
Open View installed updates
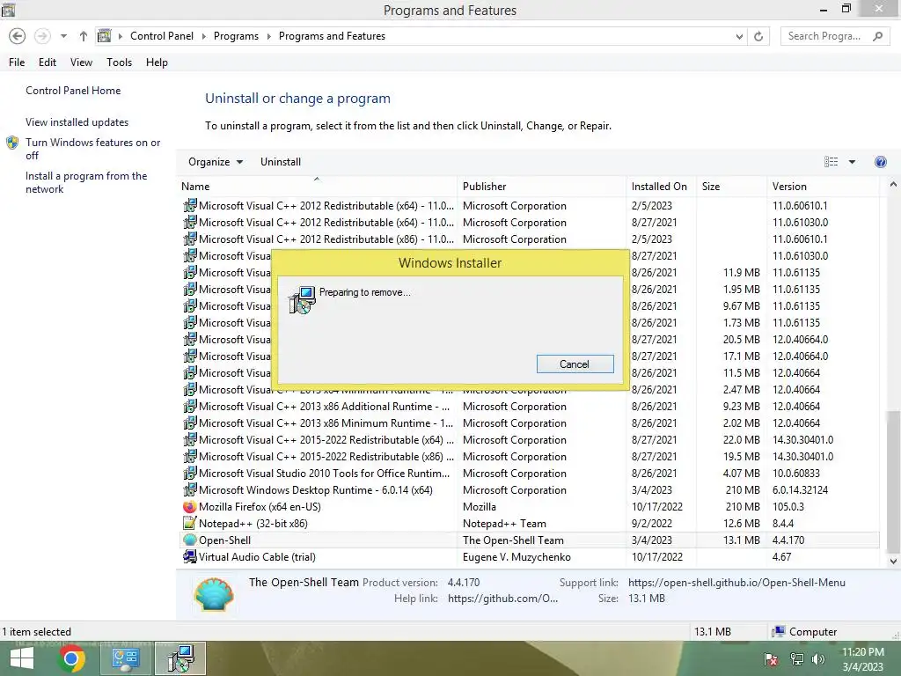pos(77,121)
